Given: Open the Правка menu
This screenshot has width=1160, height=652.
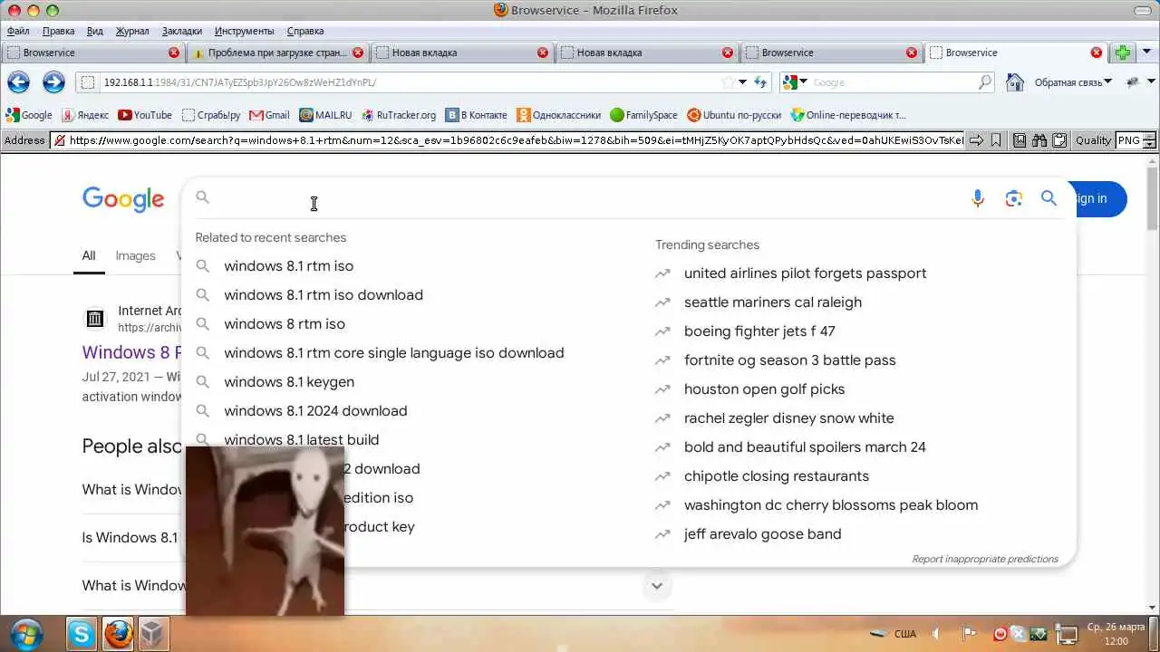Looking at the screenshot, I should [59, 31].
